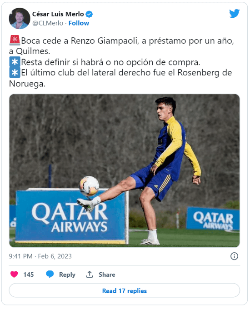Image resolution: width=250 pixels, height=310 pixels.
Task: Click the tweet text about Quilmes loan
Action: 121,46
